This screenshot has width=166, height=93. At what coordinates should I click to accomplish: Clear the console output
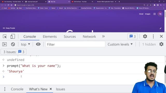tap(13, 44)
